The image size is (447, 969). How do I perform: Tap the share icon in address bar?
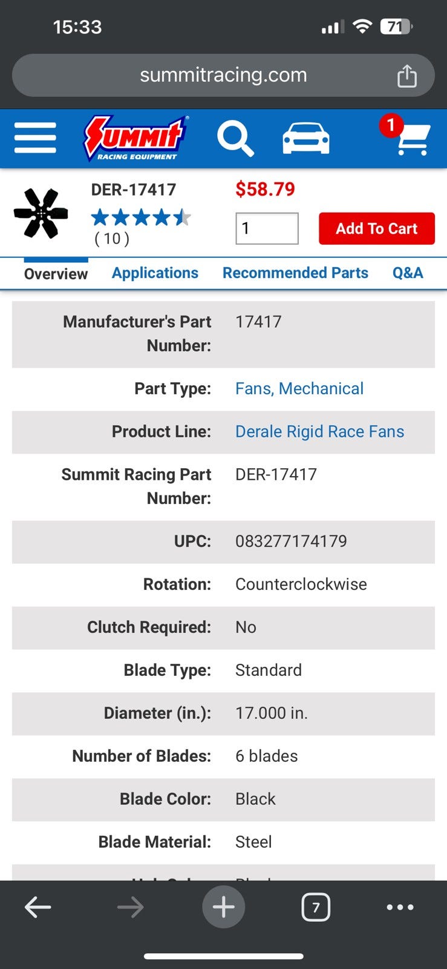tap(406, 76)
